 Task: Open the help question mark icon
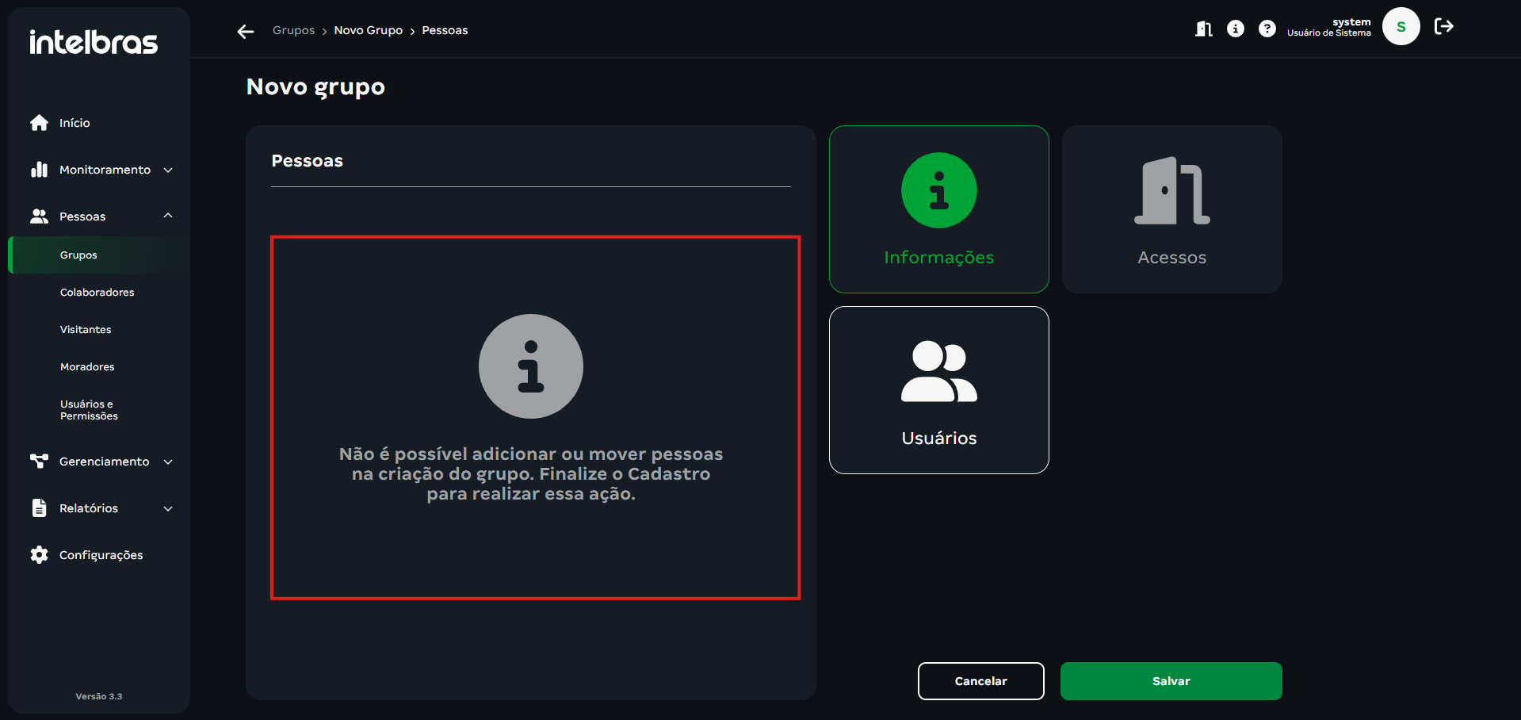tap(1267, 29)
